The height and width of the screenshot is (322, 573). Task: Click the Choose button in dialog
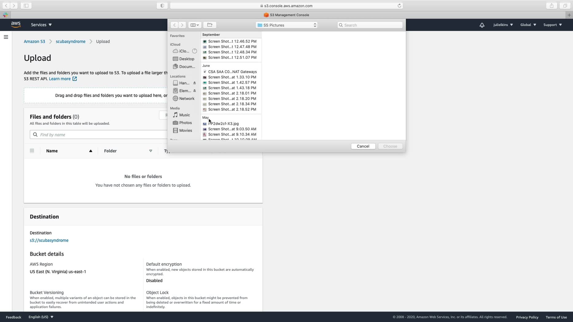(x=390, y=146)
